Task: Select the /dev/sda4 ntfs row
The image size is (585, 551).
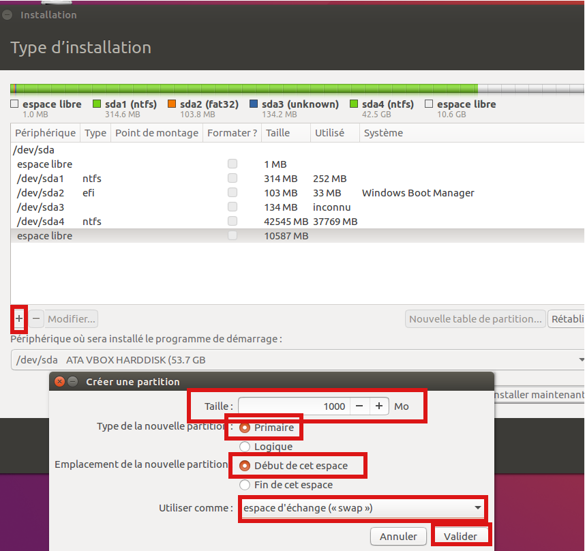Action: tap(184, 222)
